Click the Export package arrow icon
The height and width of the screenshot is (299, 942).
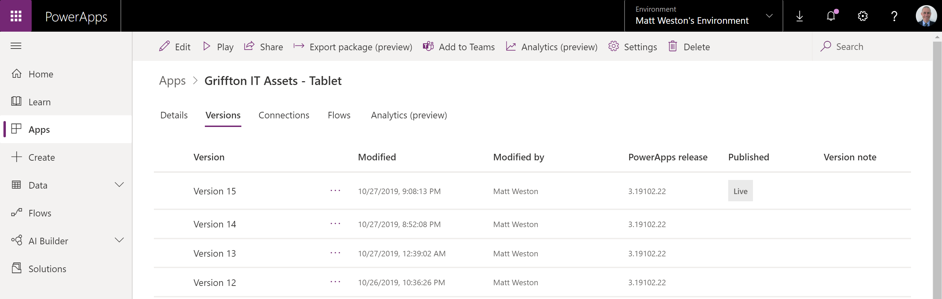[299, 46]
